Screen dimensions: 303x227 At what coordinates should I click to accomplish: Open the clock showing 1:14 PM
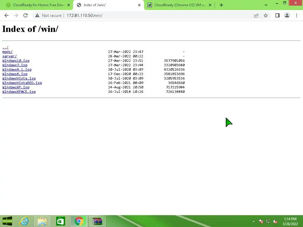coord(290,221)
